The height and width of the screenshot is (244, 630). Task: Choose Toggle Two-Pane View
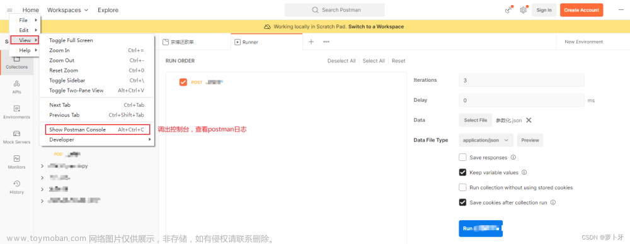[x=97, y=91]
